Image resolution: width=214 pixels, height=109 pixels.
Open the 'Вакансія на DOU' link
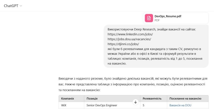[x=180, y=105]
